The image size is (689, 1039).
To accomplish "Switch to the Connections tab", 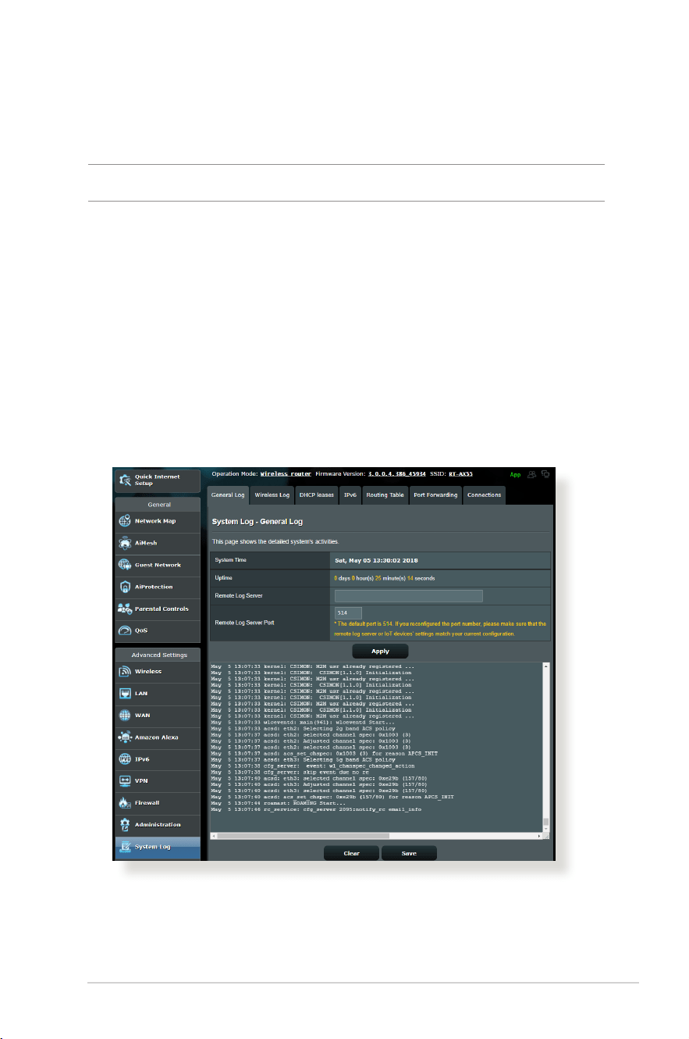I will click(485, 495).
